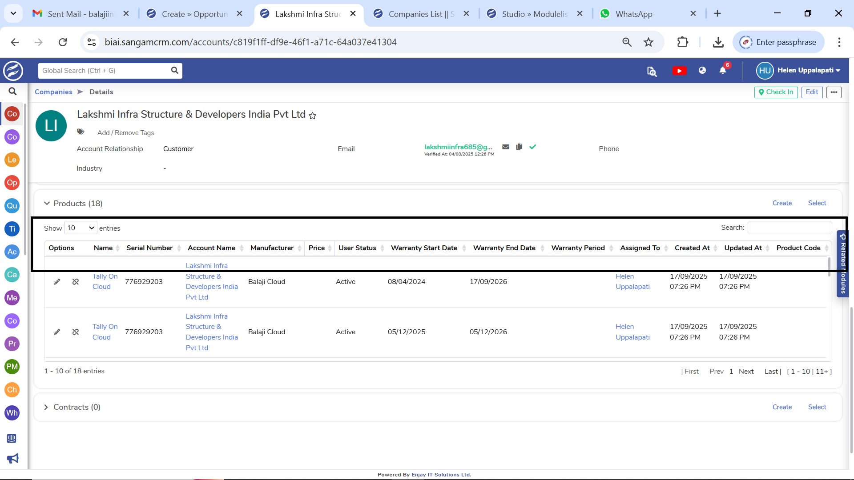
Task: Sort products by Warranty End Date
Action: 504,248
